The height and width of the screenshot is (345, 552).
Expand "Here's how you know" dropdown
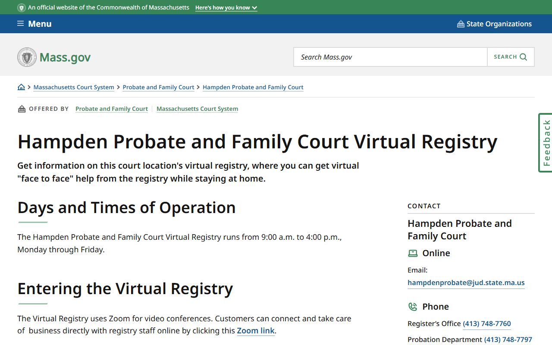click(226, 8)
